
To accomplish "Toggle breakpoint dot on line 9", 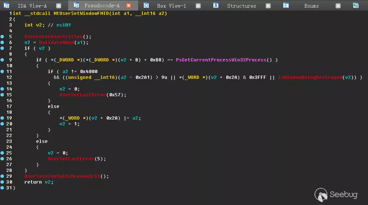I will (x=2, y=60).
